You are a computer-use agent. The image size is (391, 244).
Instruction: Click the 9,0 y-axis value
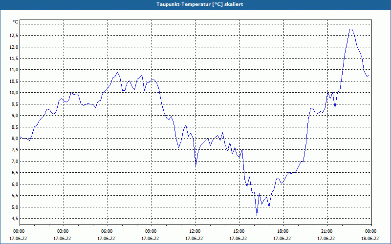pyautogui.click(x=15, y=116)
